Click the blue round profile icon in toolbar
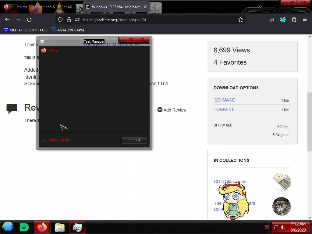 (x=283, y=19)
